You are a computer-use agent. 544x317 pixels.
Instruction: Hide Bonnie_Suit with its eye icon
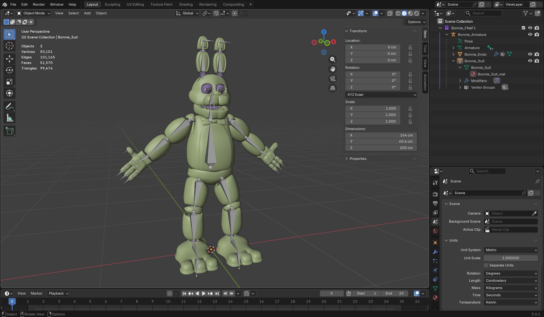530,61
